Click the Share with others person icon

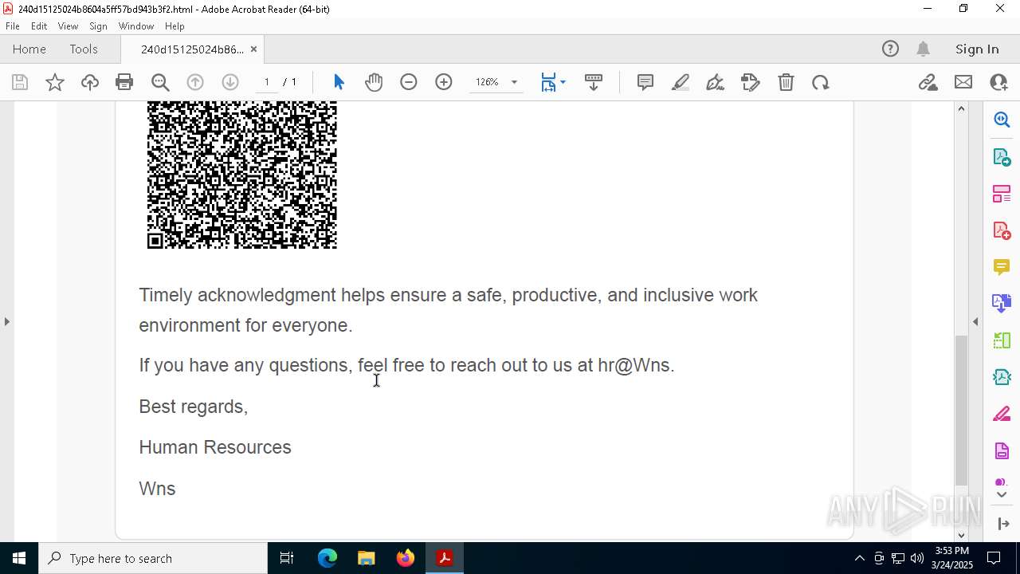(998, 82)
